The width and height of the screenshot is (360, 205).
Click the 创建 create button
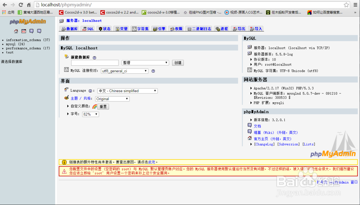(x=178, y=63)
